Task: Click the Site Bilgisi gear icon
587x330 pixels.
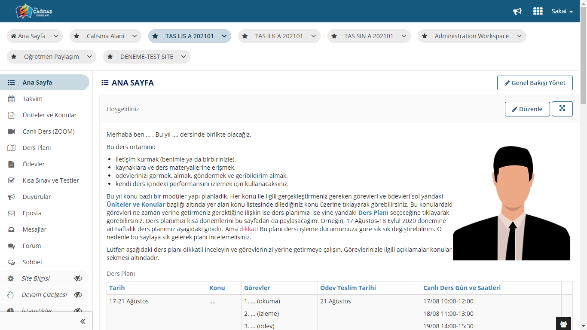Action: click(11, 278)
